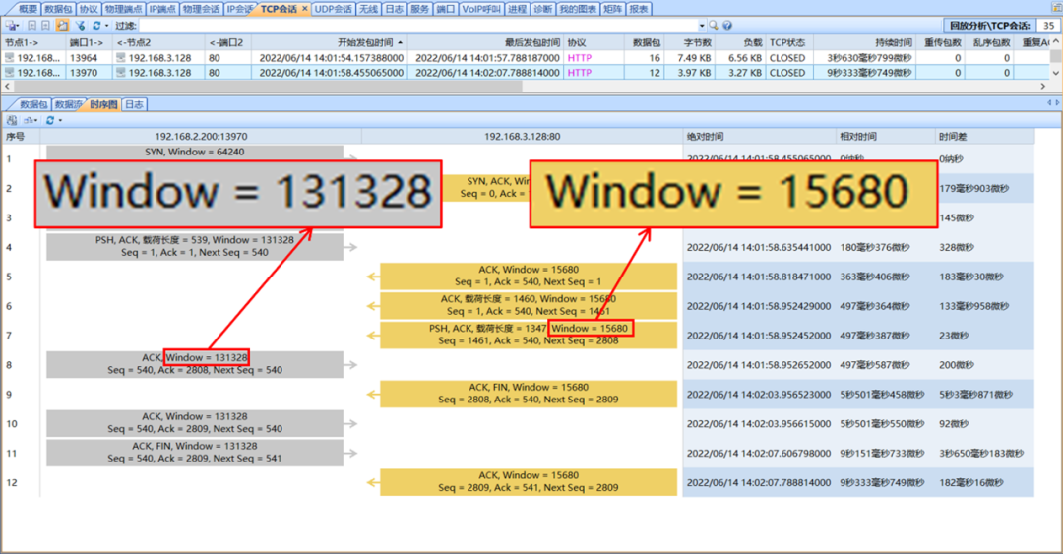Click the save icon in sequence diagram toolbar

12,120
